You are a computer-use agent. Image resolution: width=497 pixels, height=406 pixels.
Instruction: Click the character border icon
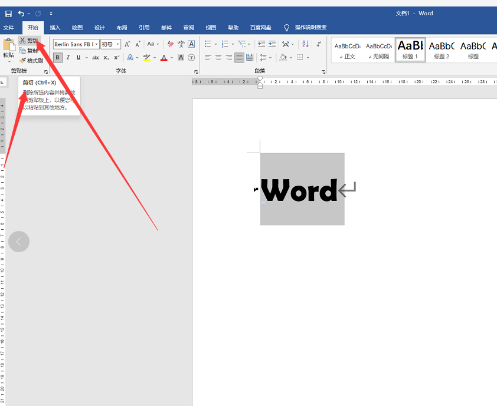[x=191, y=44]
